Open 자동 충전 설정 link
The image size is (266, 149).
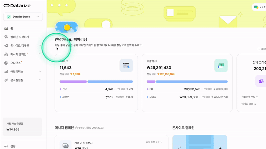click(154, 142)
